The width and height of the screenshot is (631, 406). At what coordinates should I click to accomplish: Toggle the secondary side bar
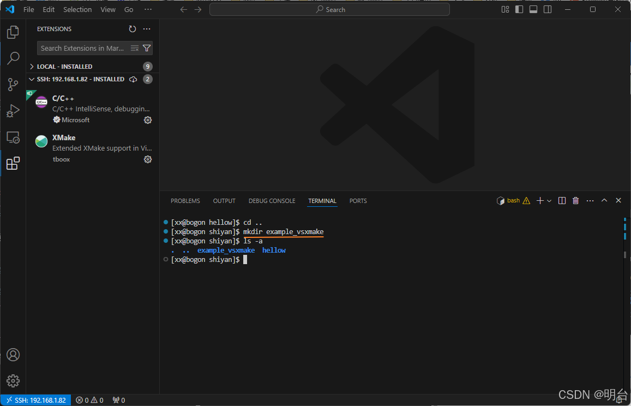(548, 9)
